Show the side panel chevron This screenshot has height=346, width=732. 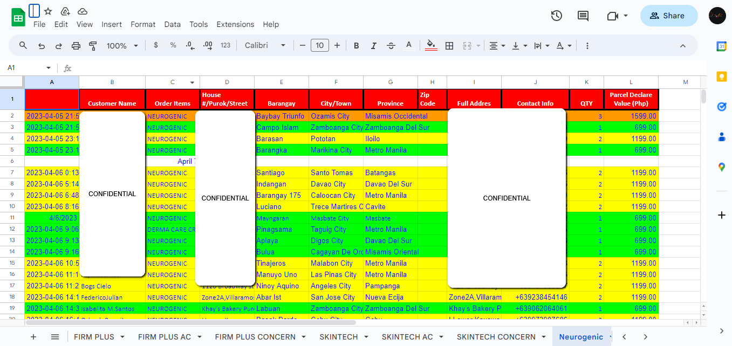[722, 330]
